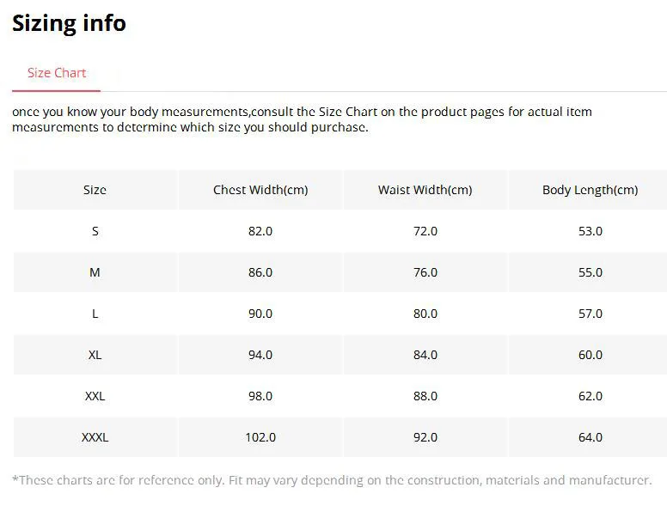Viewport: 667px width, 524px height.
Task: Click waist width value 88.0
Action: coord(425,396)
